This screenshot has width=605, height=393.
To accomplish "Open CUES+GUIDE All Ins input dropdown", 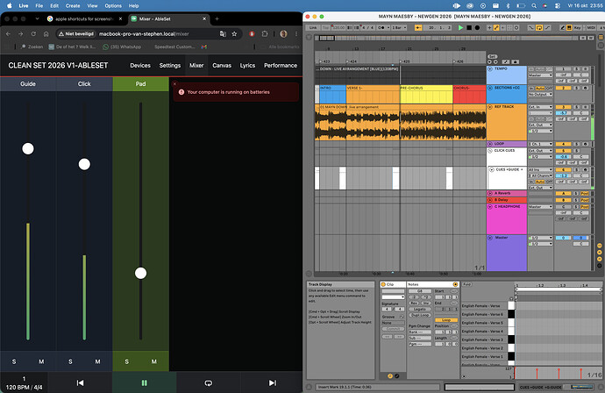I will pos(541,169).
